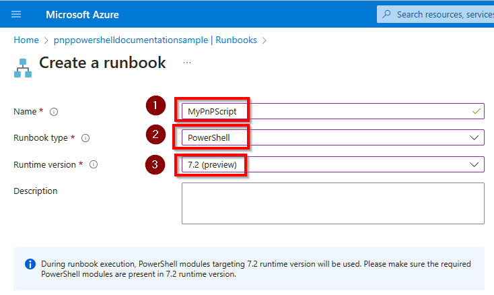This screenshot has height=295, width=494.
Task: Go to Home breadcrumb
Action: [26, 40]
